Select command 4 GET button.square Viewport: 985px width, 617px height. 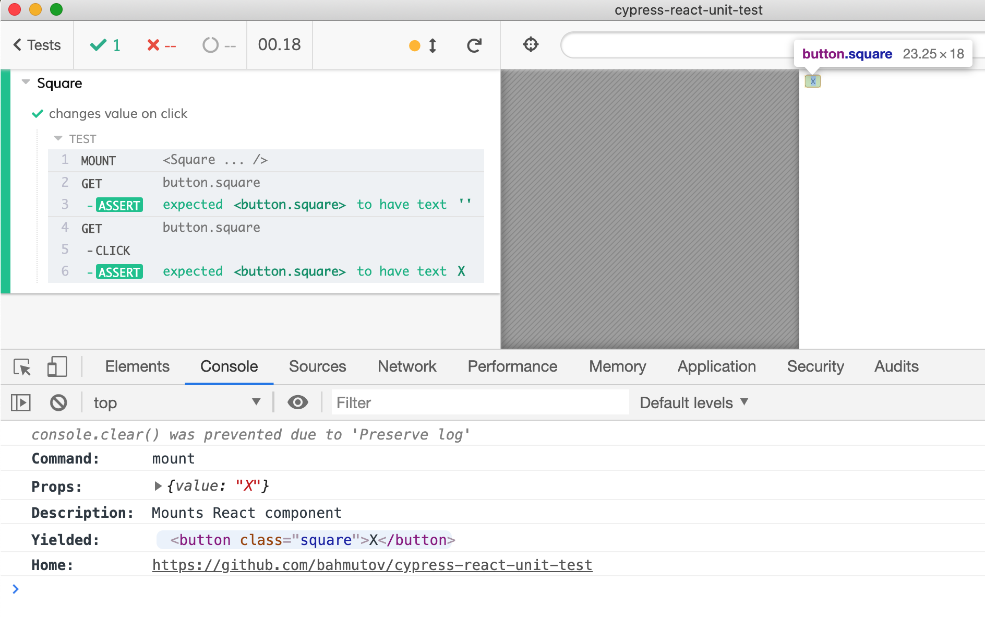(x=266, y=228)
